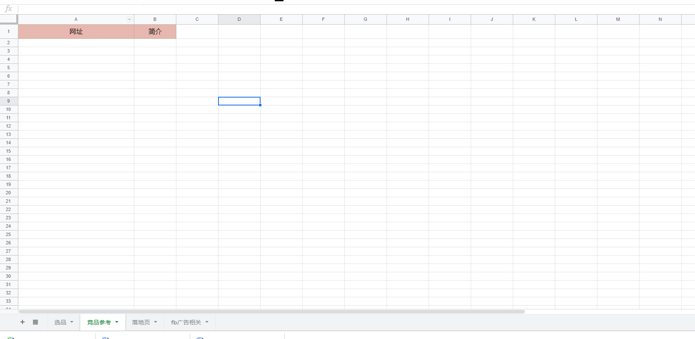Open column A header dropdown arrow
The width and height of the screenshot is (695, 339).
(x=129, y=20)
